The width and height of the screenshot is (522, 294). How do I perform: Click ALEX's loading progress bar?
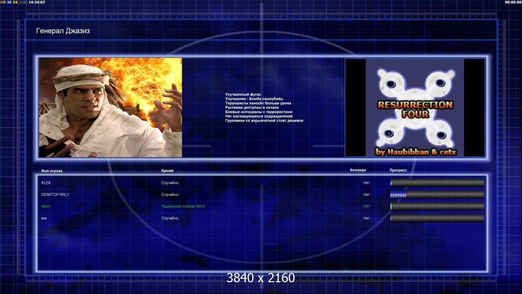coord(437,182)
